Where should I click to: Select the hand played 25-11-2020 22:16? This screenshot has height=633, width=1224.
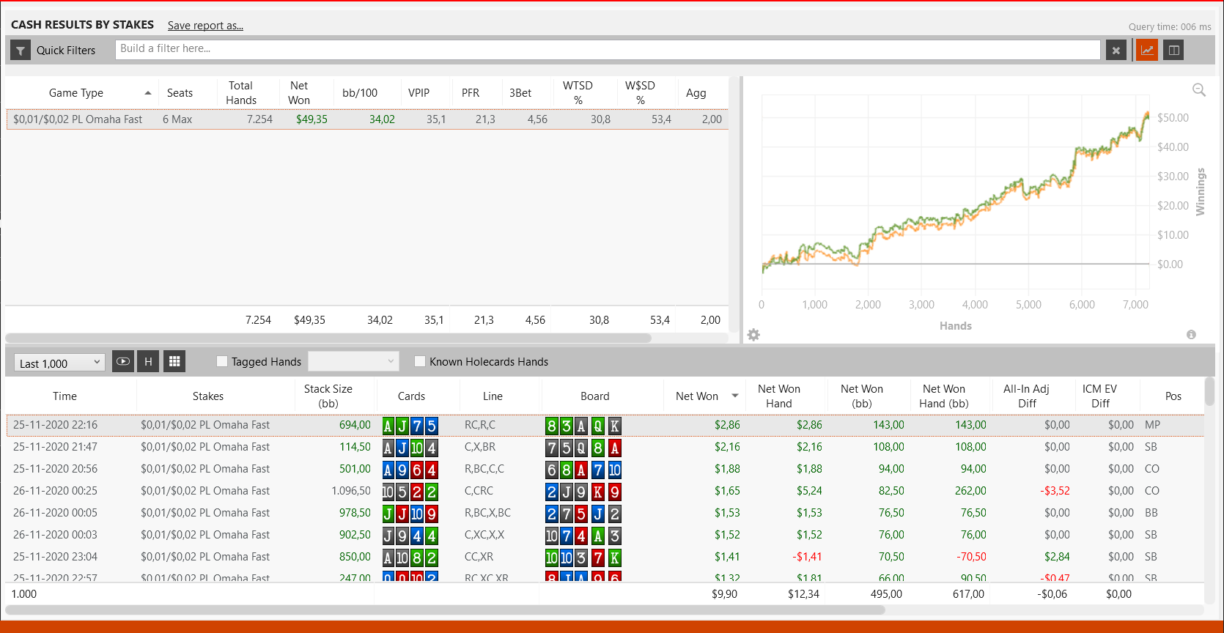tap(605, 425)
